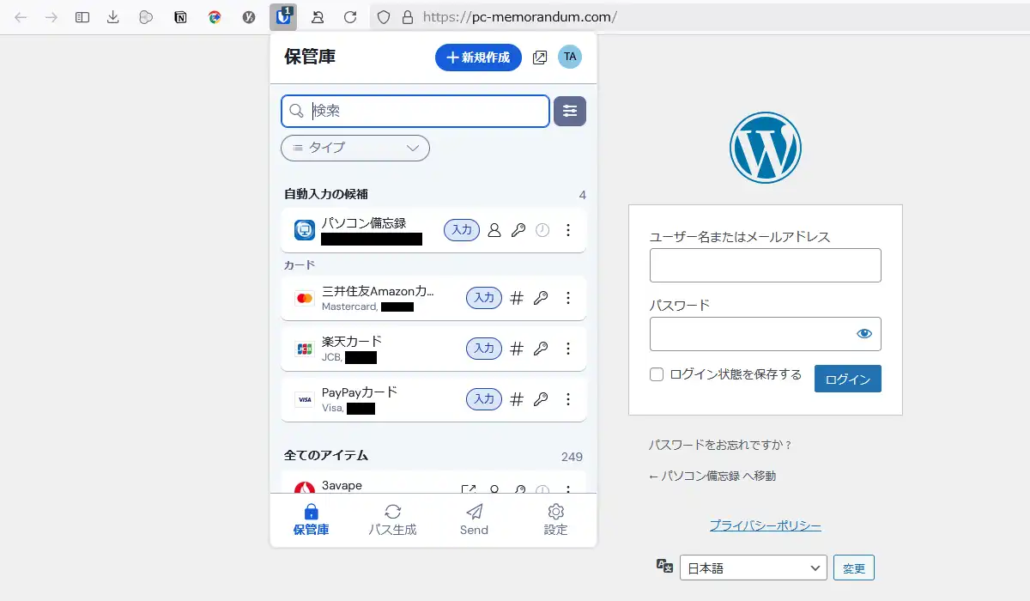Click the ← パソコン備忘録 へ移動 link
The image size is (1030, 601).
click(712, 476)
